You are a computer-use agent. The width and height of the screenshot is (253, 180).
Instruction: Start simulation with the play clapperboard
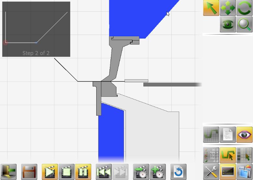tap(50, 172)
